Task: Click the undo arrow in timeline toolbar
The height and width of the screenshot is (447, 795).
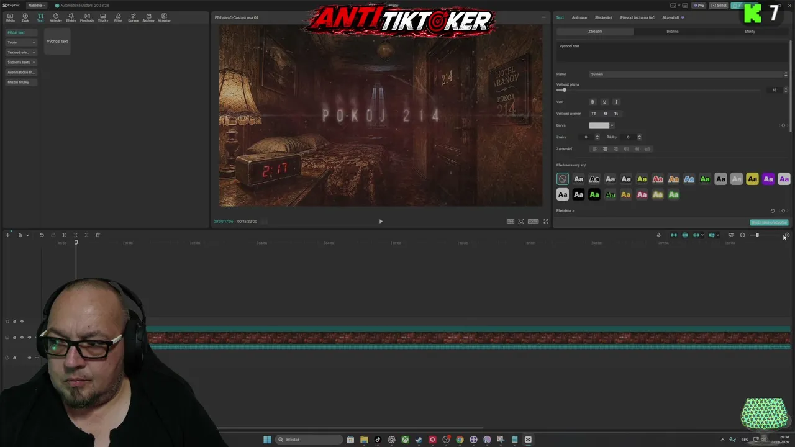Action: point(42,235)
